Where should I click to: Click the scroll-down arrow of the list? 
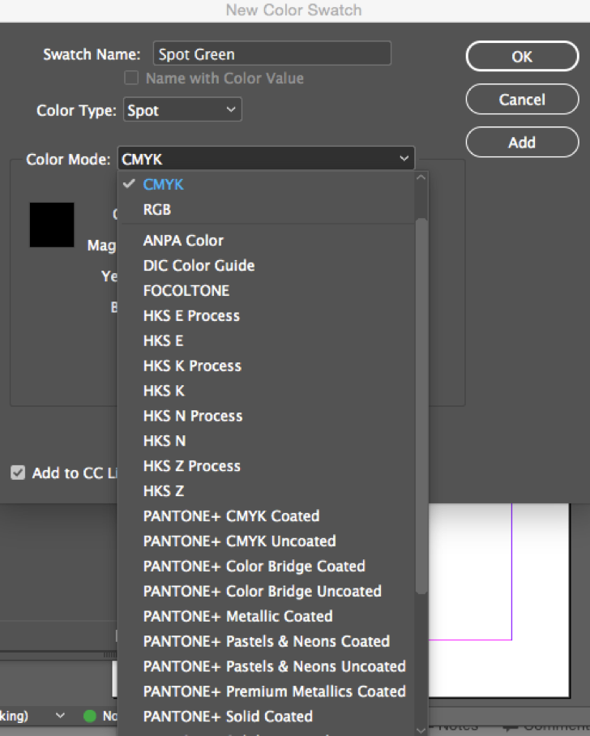(x=421, y=730)
